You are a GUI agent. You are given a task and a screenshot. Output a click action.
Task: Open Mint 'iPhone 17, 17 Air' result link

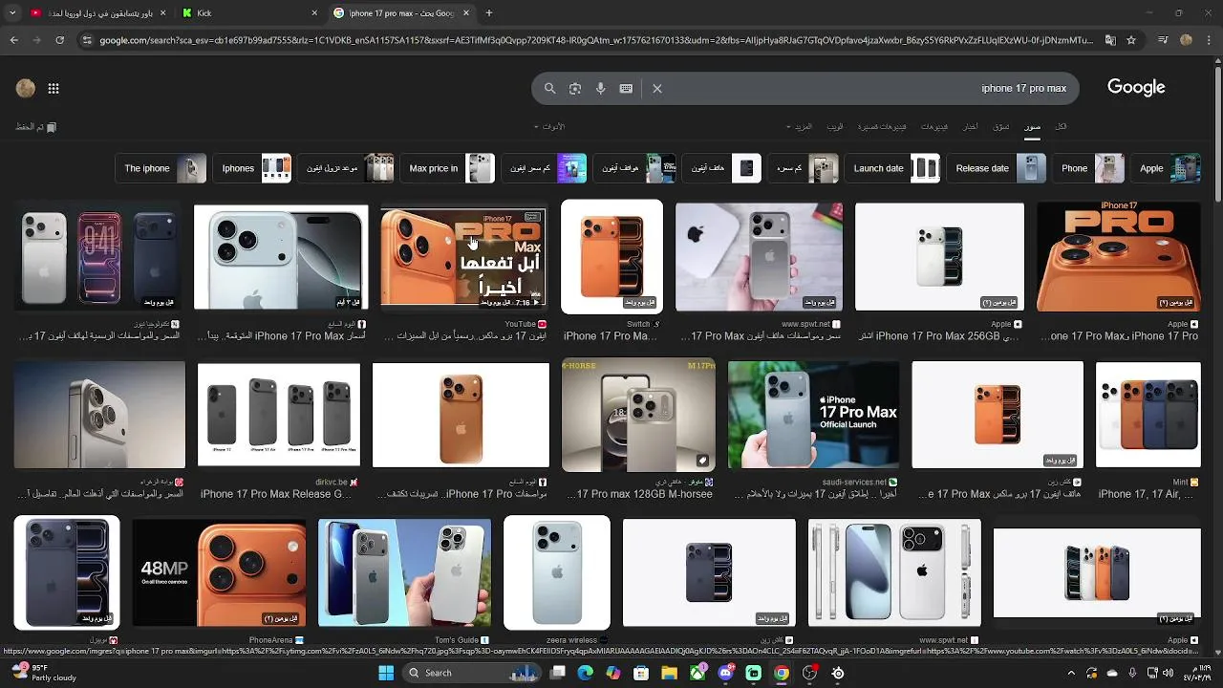[x=1147, y=494]
